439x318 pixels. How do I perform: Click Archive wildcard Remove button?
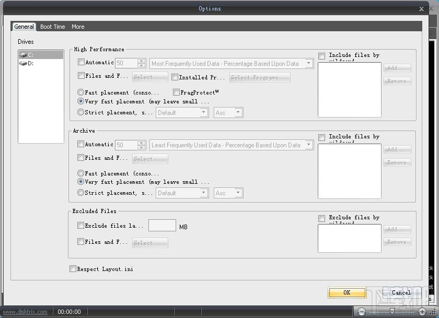tap(397, 162)
